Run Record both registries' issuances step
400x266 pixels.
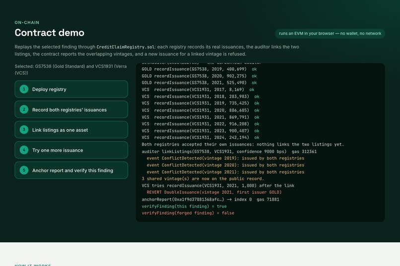[71, 109]
